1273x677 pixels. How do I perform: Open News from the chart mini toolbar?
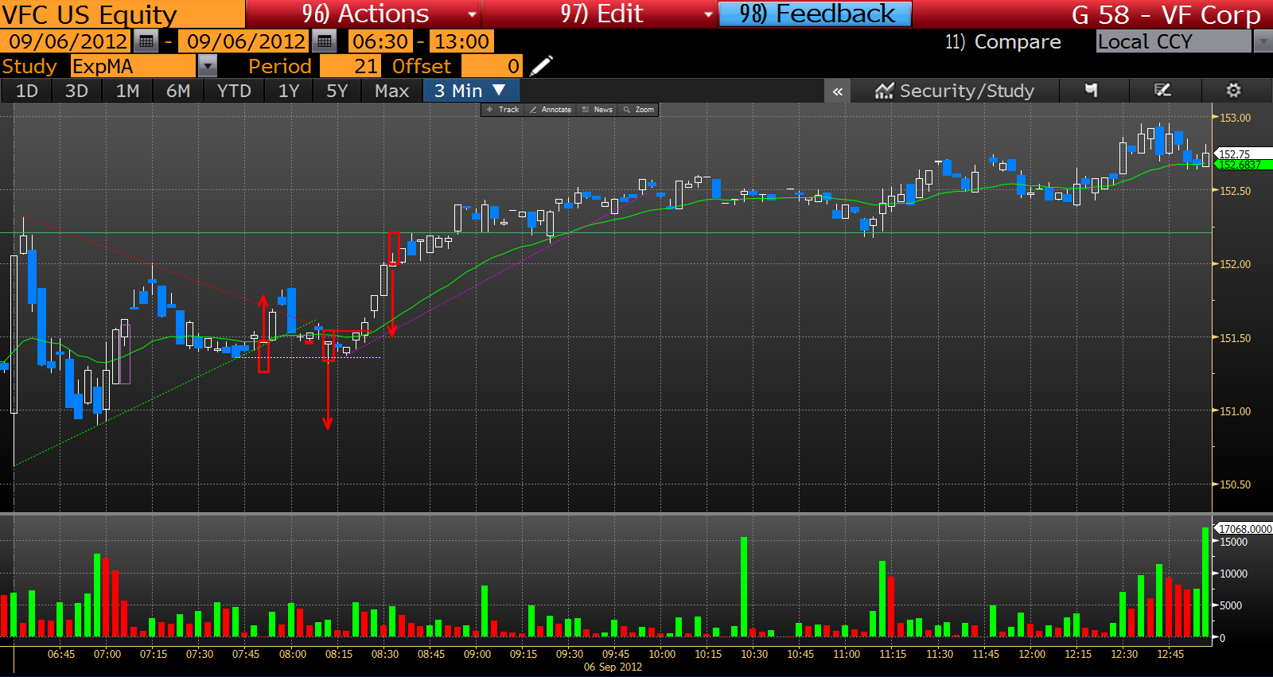[x=598, y=110]
